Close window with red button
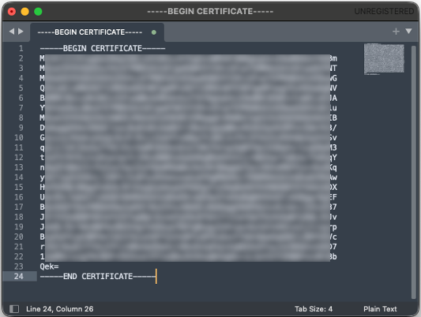The width and height of the screenshot is (421, 317). click(12, 12)
